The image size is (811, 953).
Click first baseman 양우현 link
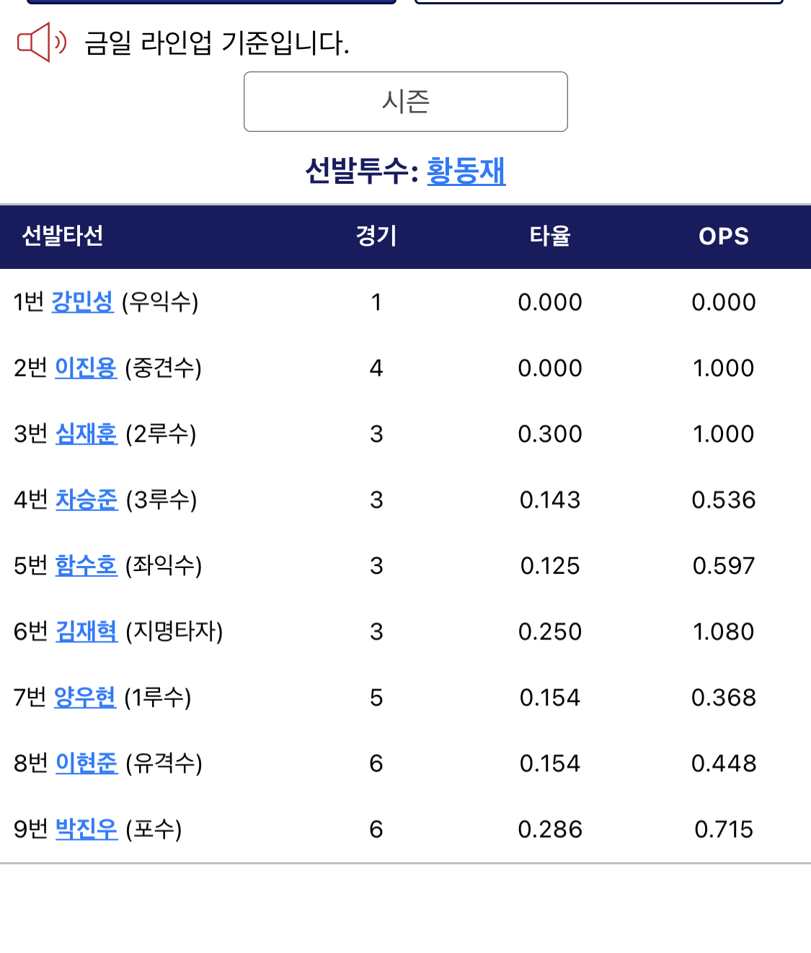(85, 697)
